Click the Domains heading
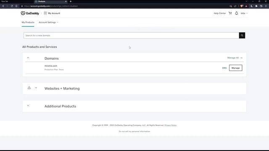The image size is (269, 151). 51,58
